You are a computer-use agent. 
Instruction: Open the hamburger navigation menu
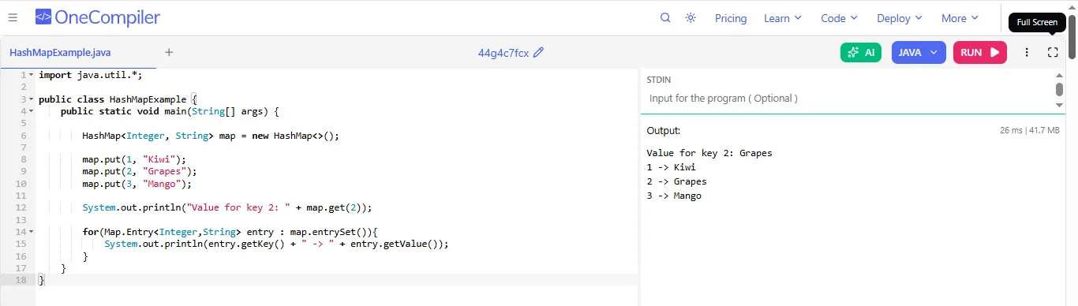click(x=13, y=17)
